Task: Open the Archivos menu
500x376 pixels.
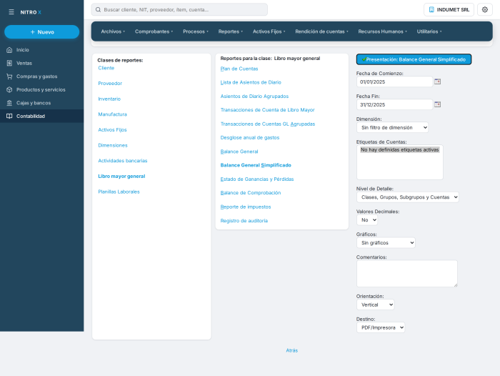Action: click(x=113, y=31)
